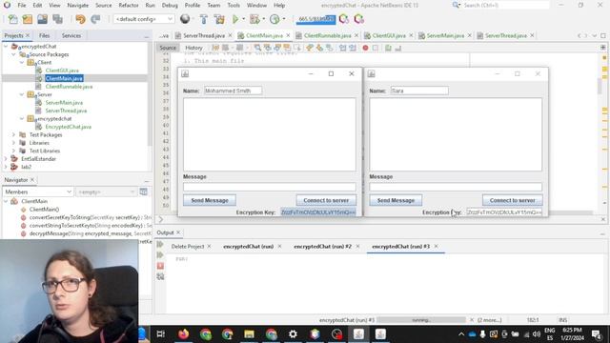Select the encryptedChat (run) output tab

tap(248, 247)
